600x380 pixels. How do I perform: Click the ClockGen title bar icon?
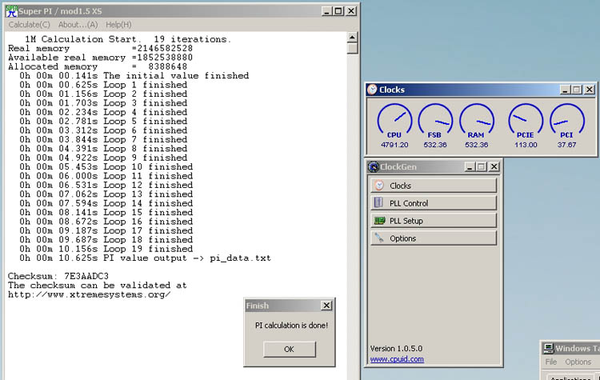[374, 167]
